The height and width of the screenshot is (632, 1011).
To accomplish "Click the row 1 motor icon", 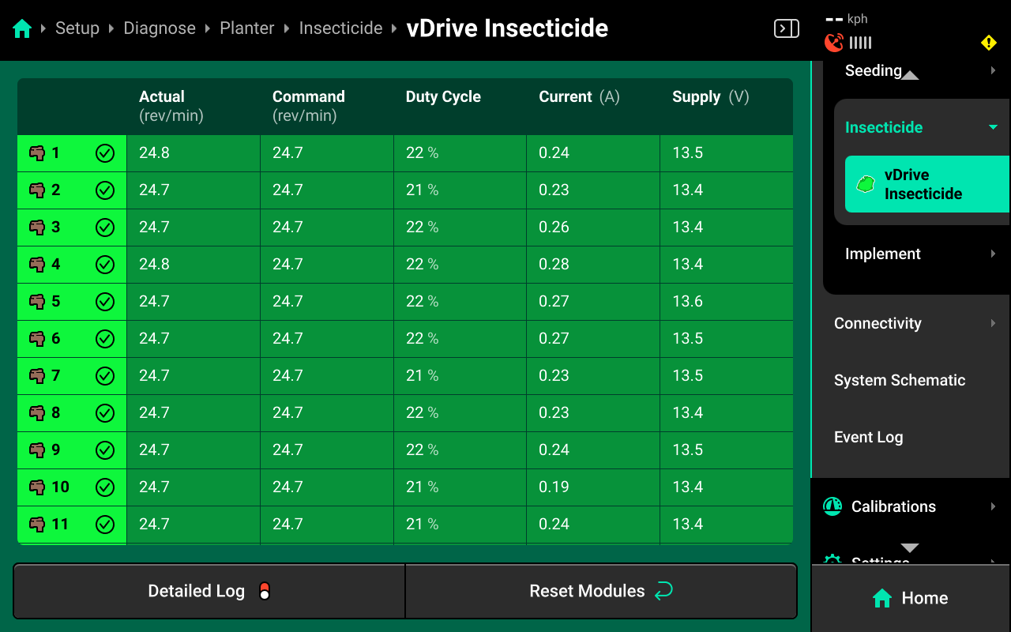I will [37, 153].
